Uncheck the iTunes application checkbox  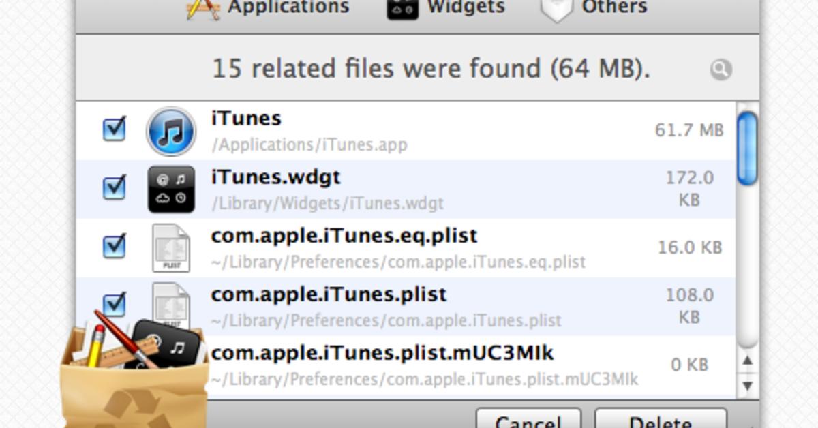[x=115, y=128]
